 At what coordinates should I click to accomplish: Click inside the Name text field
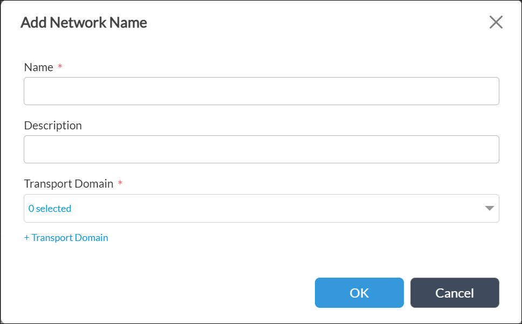pyautogui.click(x=262, y=91)
